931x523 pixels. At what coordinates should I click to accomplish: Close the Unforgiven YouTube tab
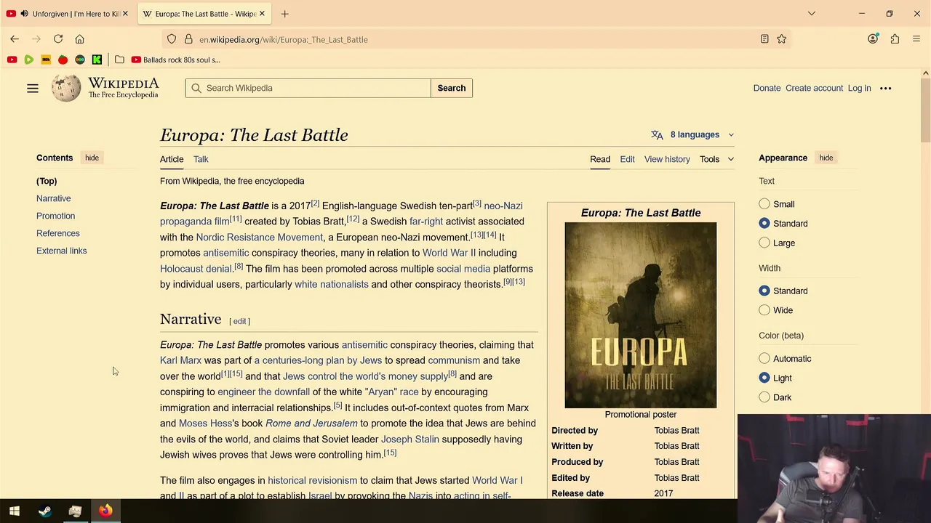click(x=125, y=14)
